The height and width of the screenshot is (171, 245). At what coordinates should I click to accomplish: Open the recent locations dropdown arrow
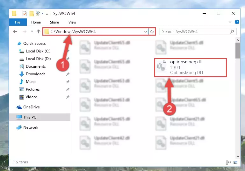tap(32, 31)
